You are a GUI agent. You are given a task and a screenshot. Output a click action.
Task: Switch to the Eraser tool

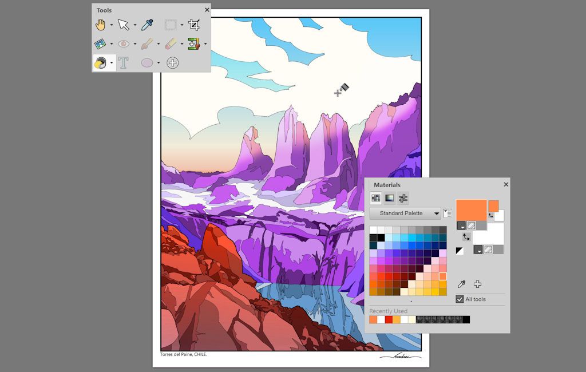(171, 43)
